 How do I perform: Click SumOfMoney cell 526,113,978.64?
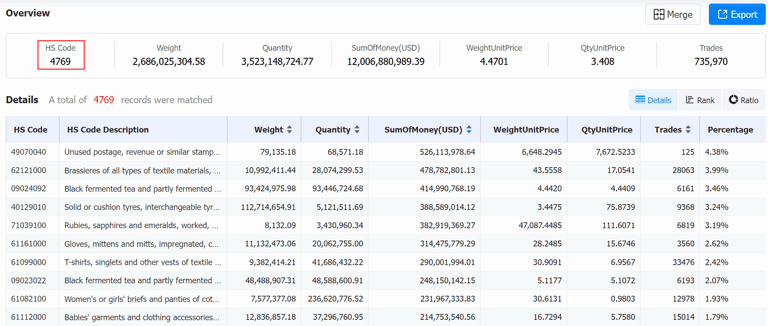click(x=448, y=152)
